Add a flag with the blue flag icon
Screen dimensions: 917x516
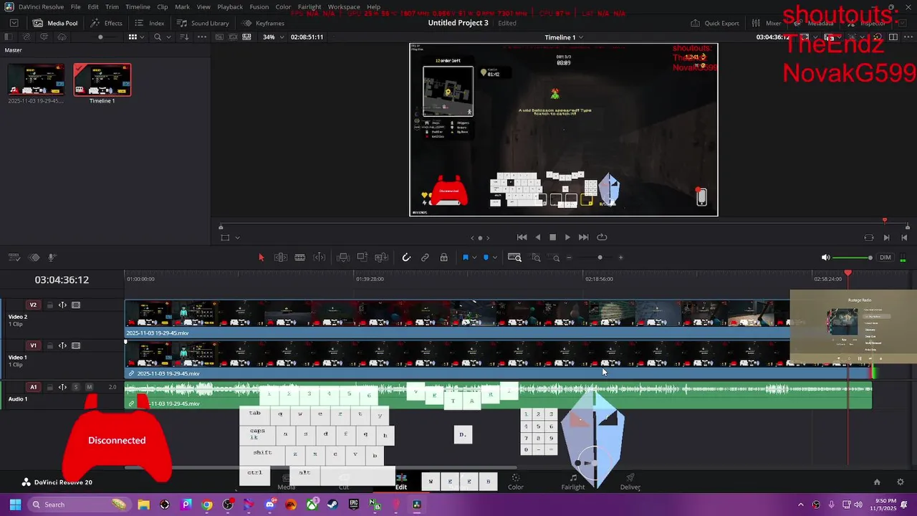(x=465, y=257)
